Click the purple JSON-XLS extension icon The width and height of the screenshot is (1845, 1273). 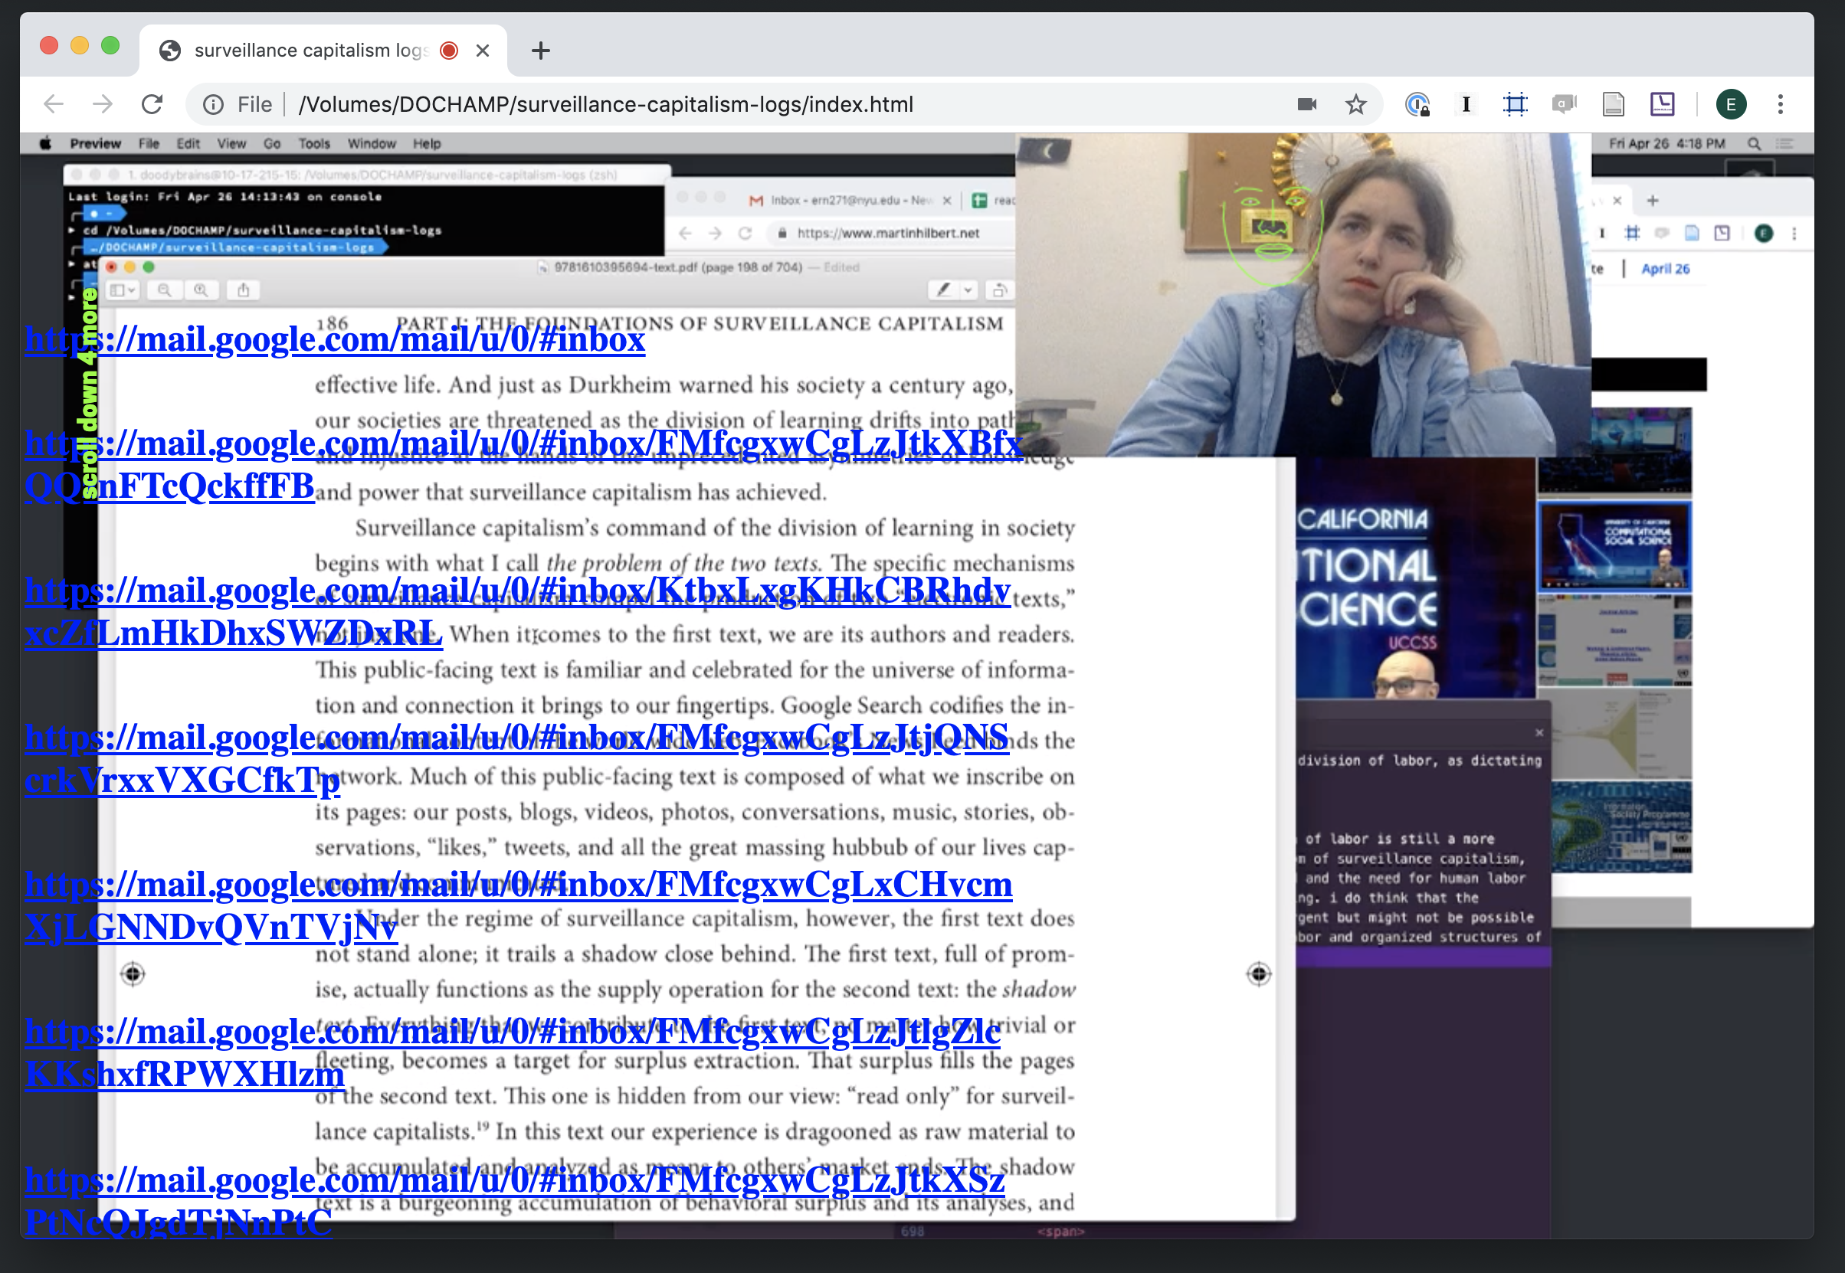click(1663, 104)
